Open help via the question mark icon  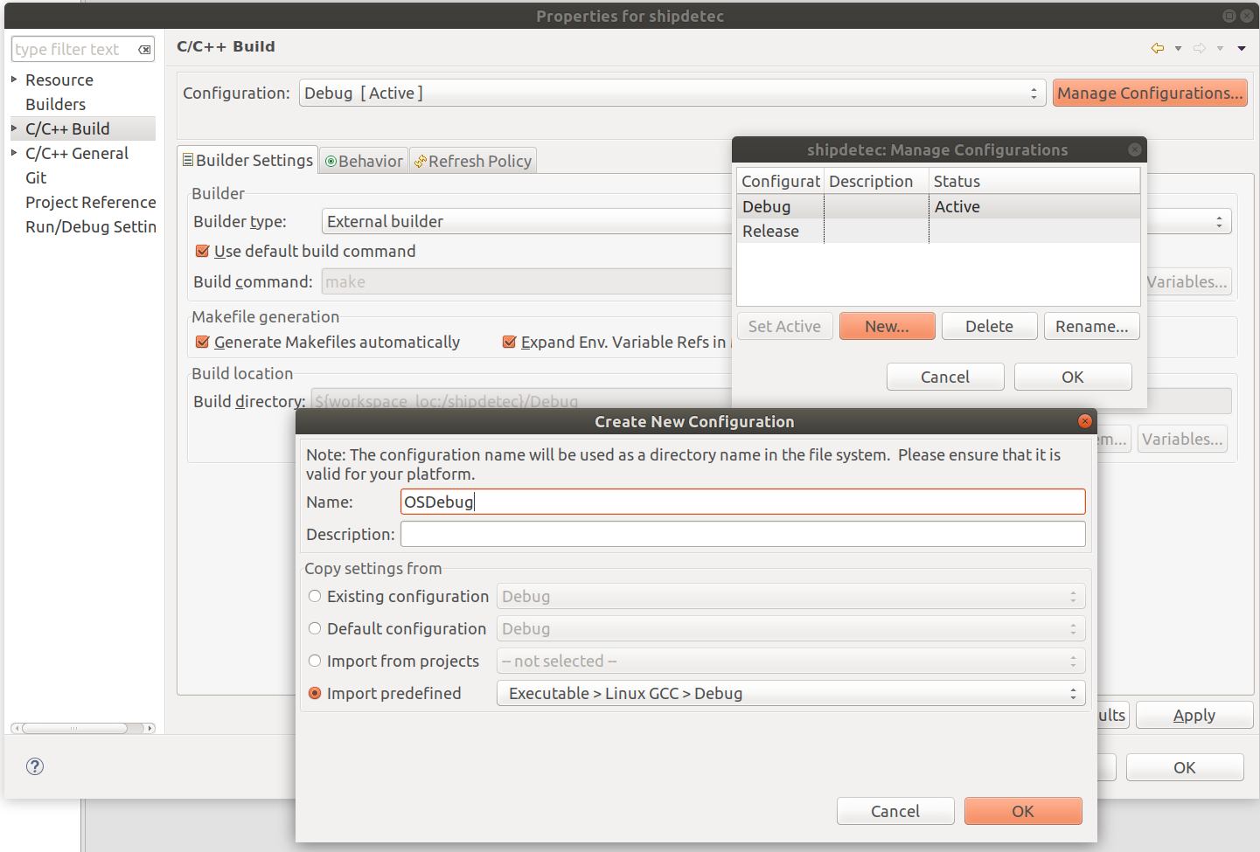pyautogui.click(x=34, y=766)
